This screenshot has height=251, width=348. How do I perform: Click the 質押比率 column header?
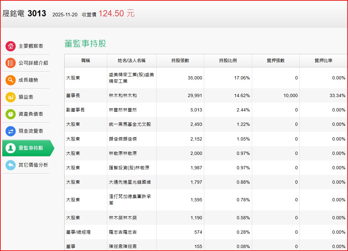323,60
